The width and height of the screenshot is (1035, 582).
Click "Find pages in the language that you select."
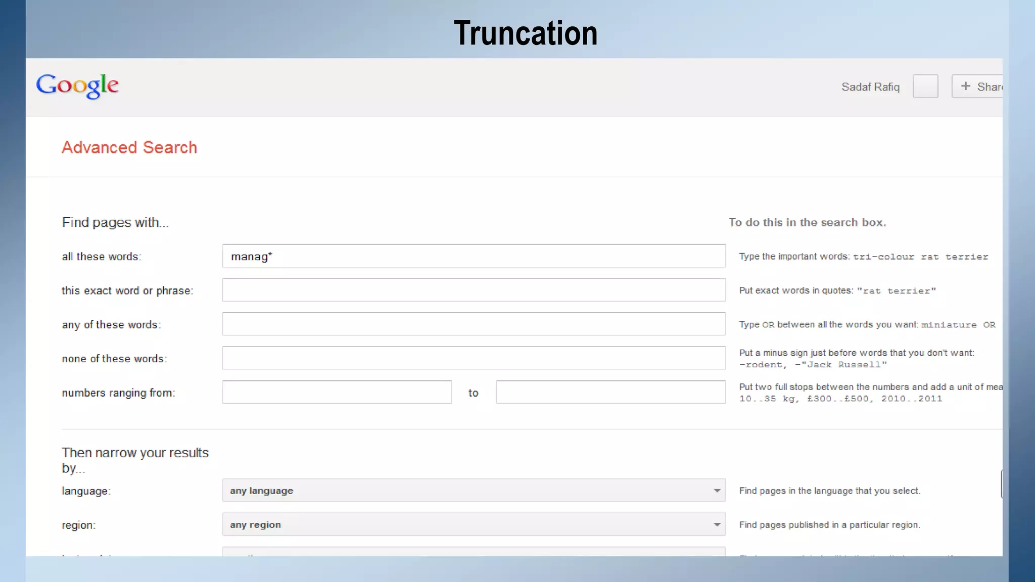[x=829, y=491]
